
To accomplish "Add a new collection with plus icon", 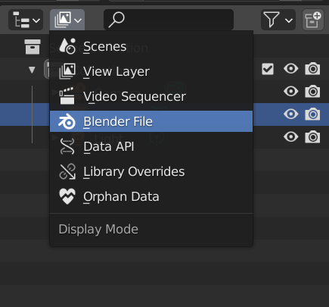I will tap(313, 20).
